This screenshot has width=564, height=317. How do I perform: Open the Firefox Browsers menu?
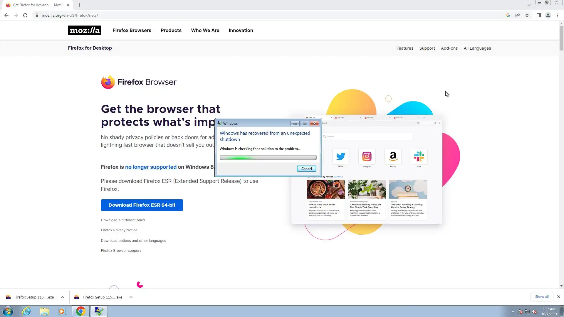(132, 30)
